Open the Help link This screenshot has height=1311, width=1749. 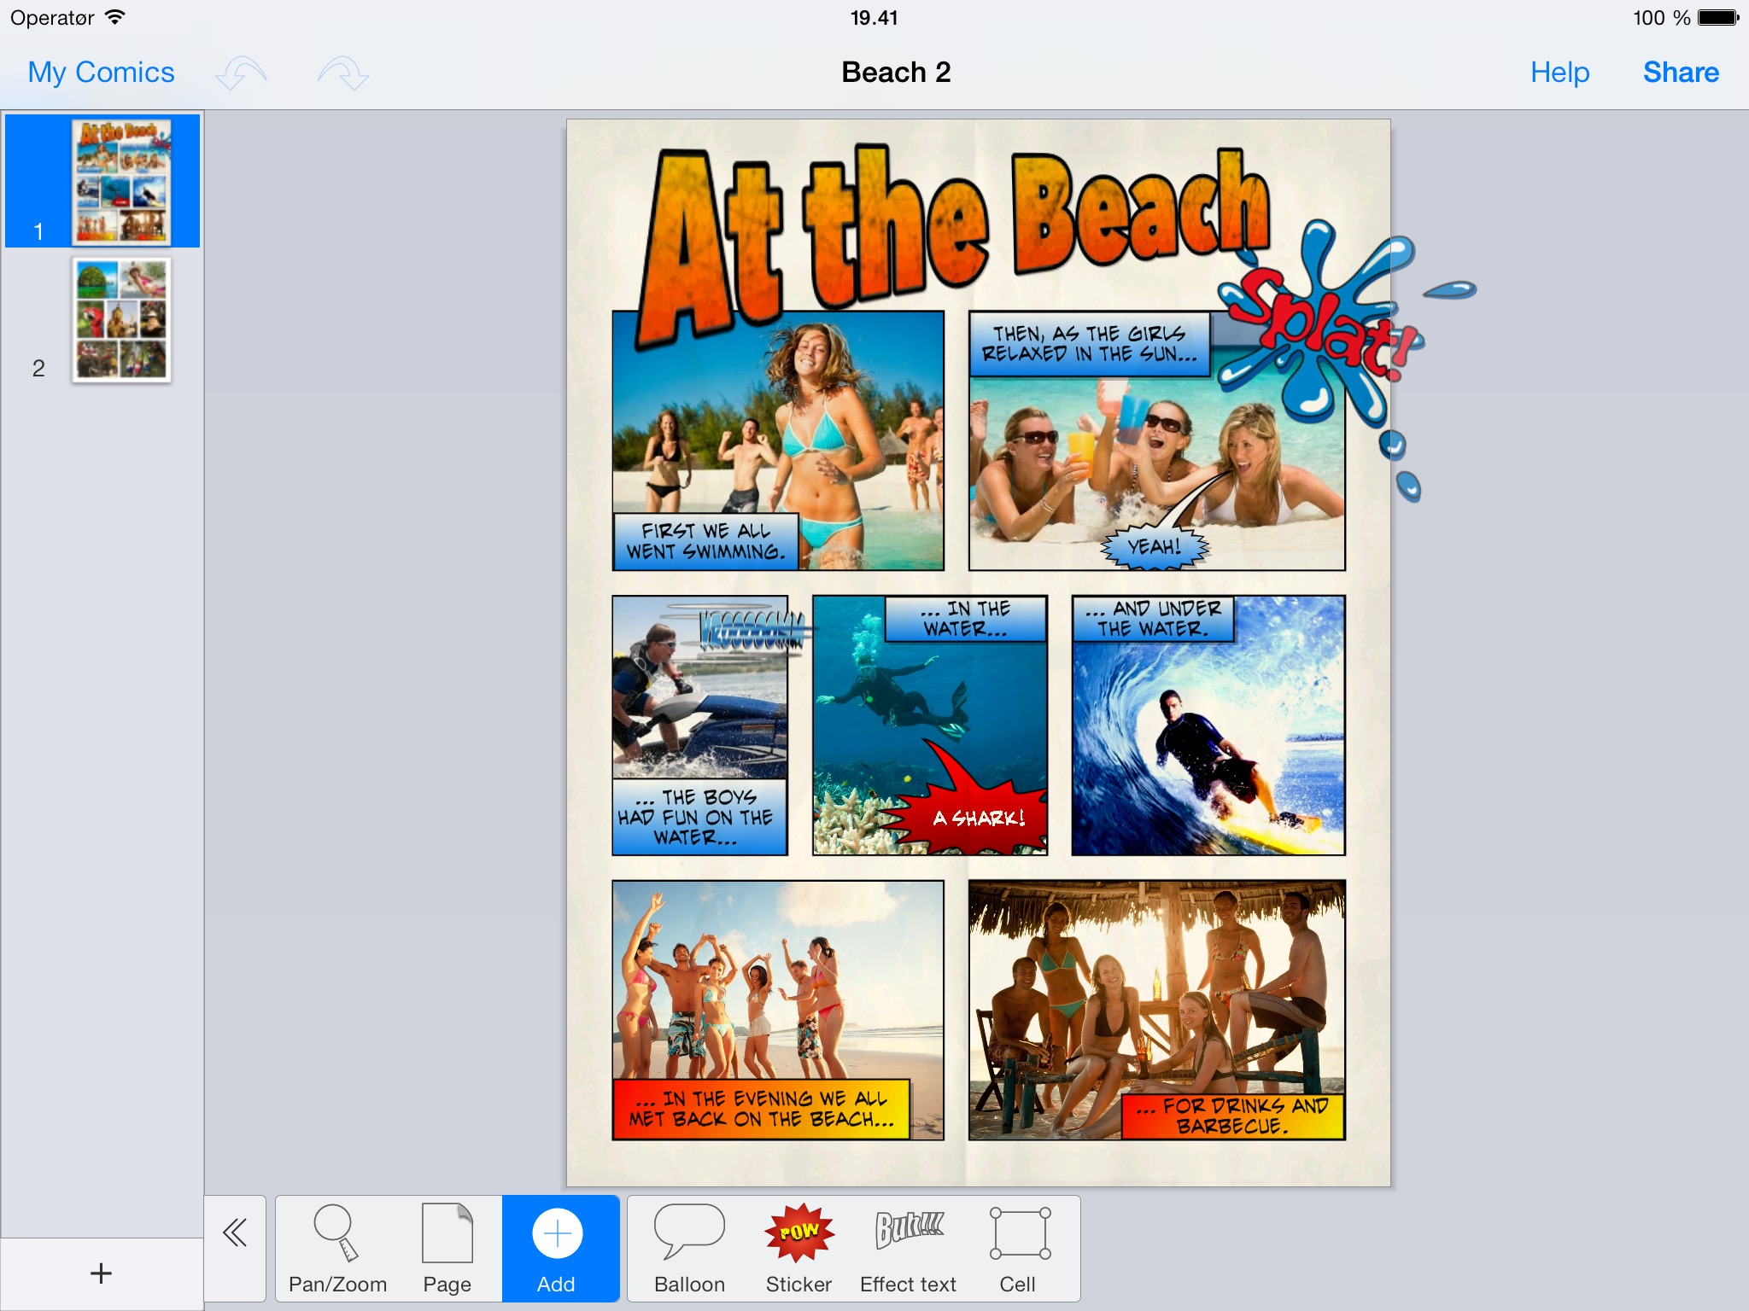click(x=1559, y=73)
